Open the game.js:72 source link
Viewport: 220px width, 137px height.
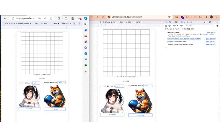[x=211, y=33]
